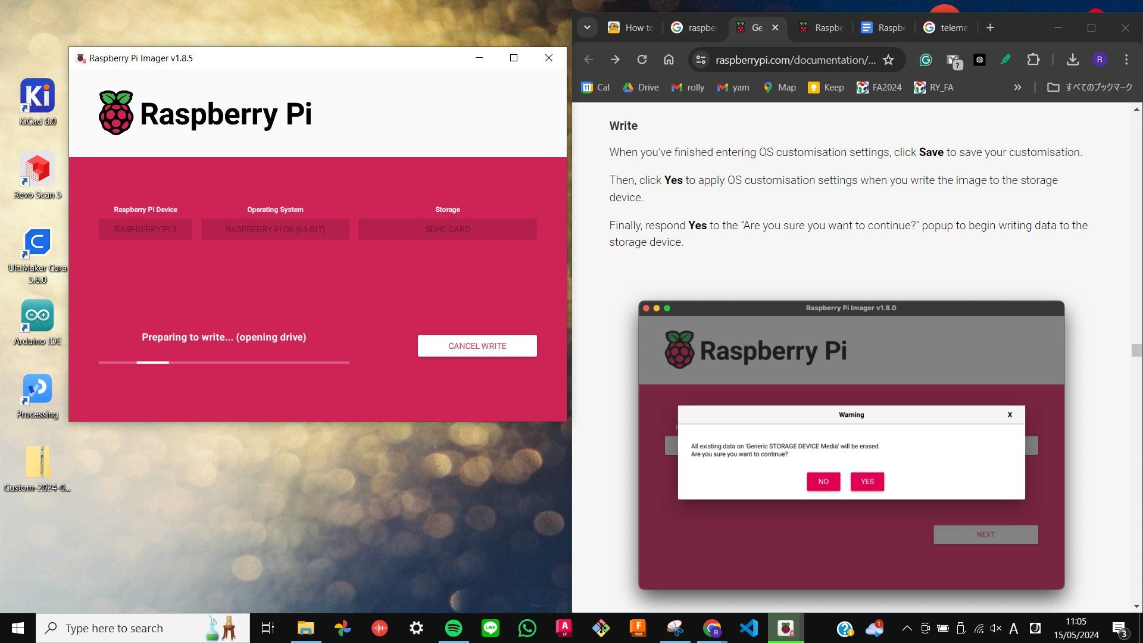Open the black cube extension icon
This screenshot has width=1143, height=643.
(x=979, y=60)
